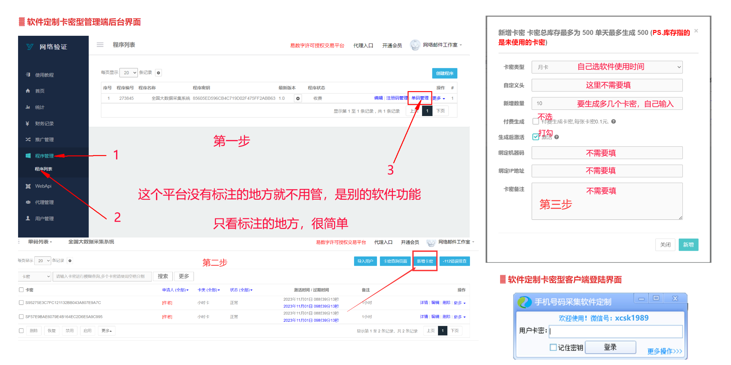The height and width of the screenshot is (365, 731).
Task: Expand the 每页显示 20 dropdown at top
Action: tap(129, 73)
